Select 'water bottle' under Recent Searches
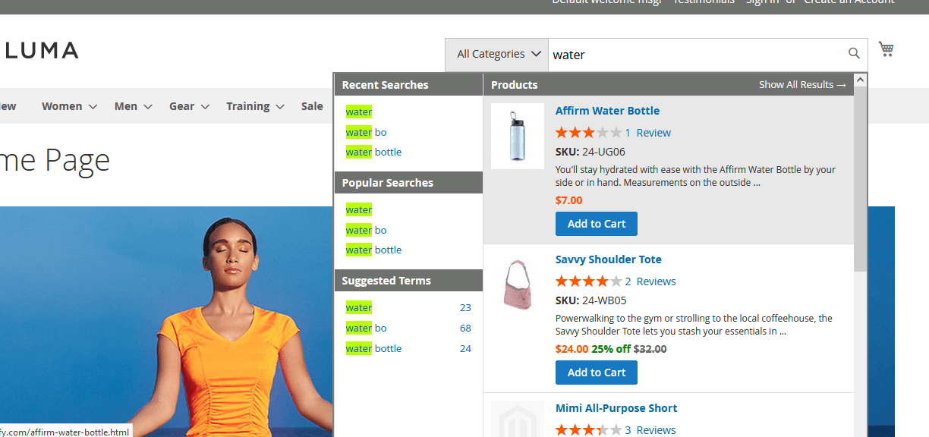 [x=373, y=152]
